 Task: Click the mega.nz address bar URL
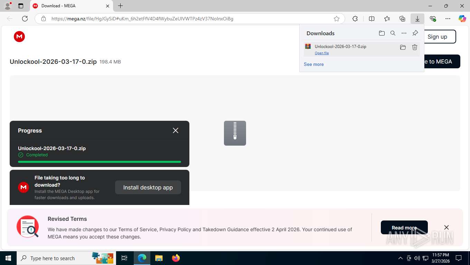142,19
